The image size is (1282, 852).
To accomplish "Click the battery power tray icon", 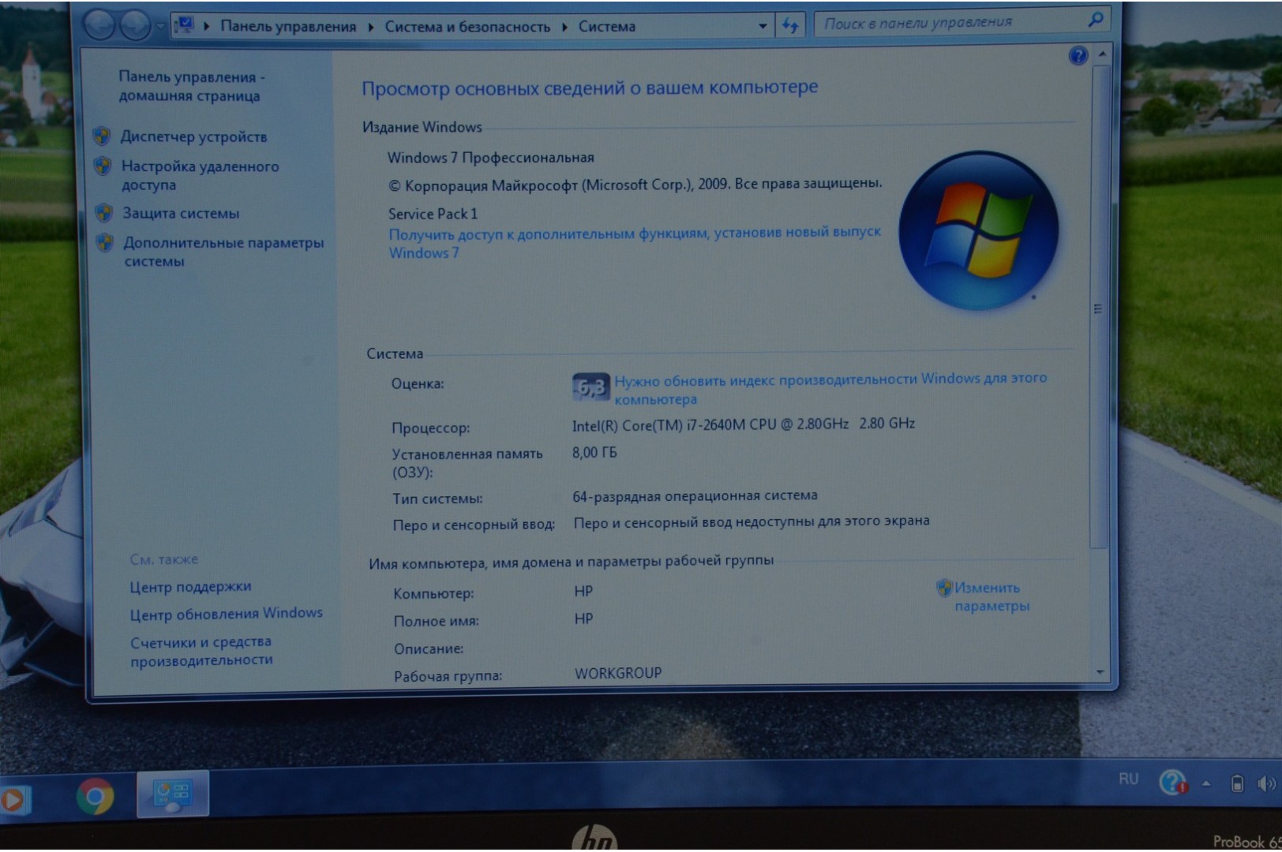I will (x=1237, y=783).
